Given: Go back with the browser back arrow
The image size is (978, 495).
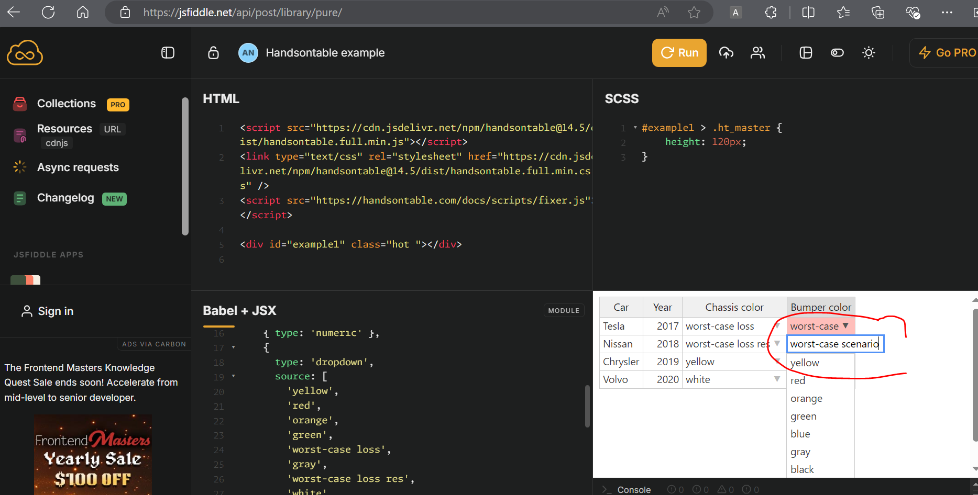Looking at the screenshot, I should click(14, 12).
